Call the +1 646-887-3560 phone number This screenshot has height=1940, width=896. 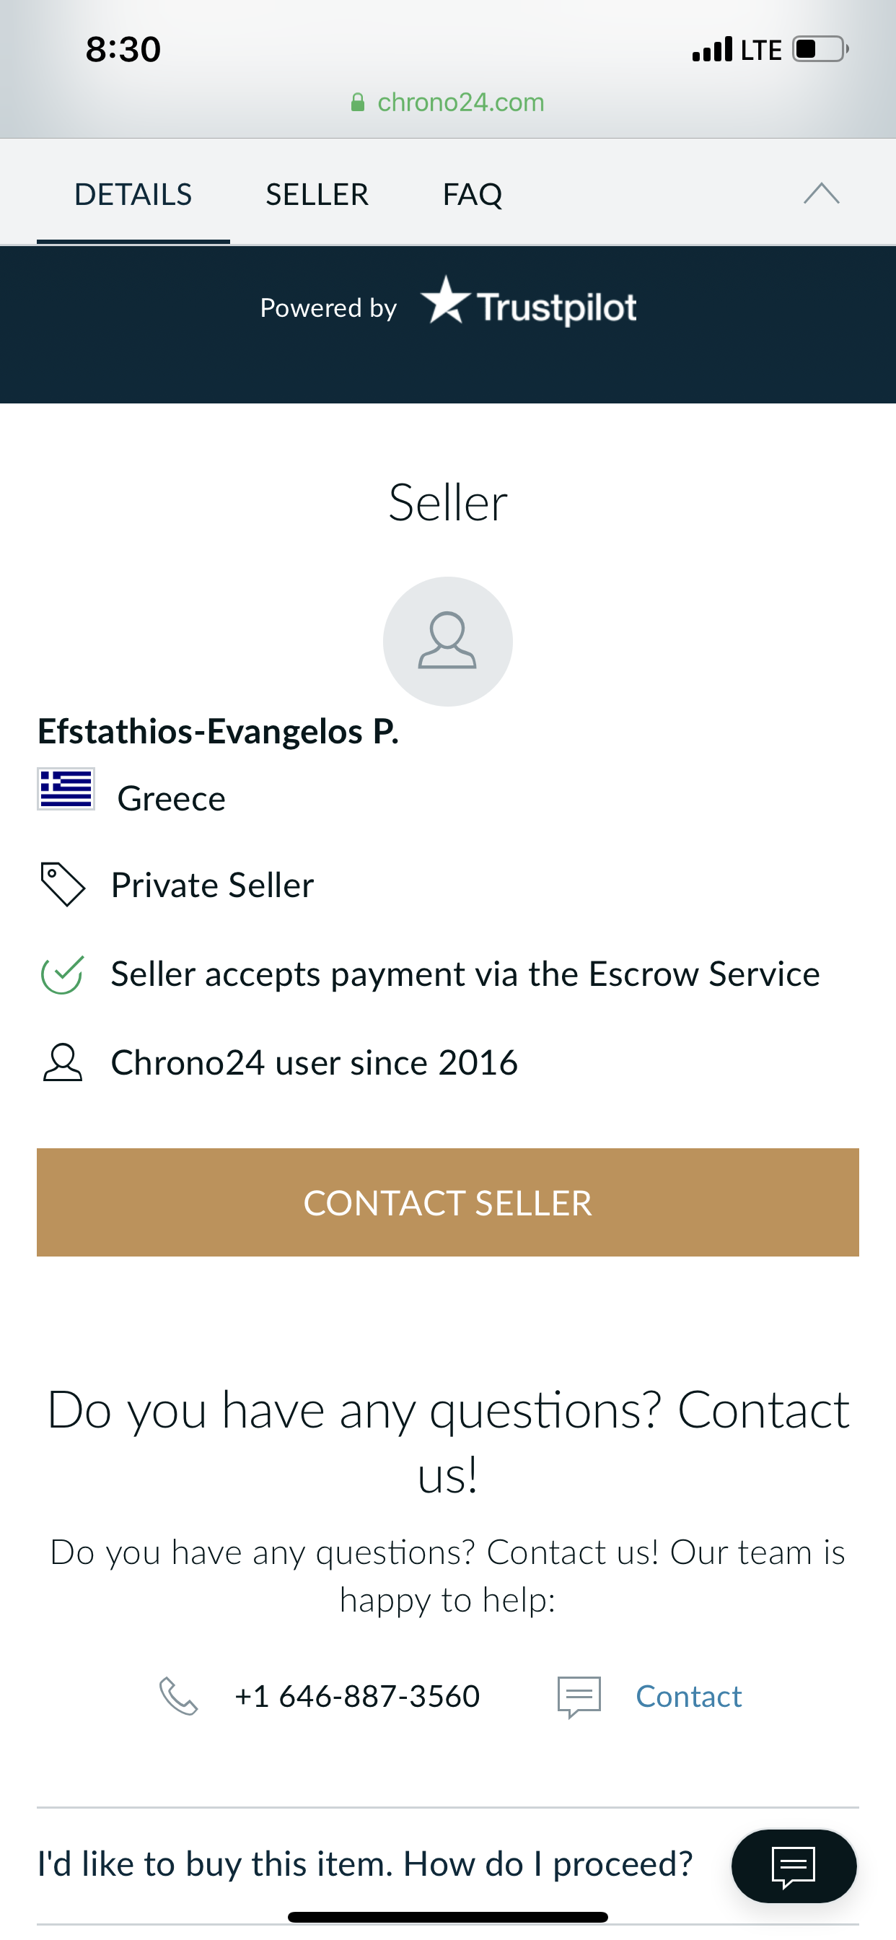(x=357, y=1696)
